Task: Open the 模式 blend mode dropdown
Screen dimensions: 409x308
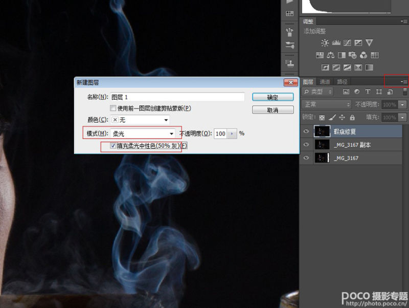Action: (143, 134)
